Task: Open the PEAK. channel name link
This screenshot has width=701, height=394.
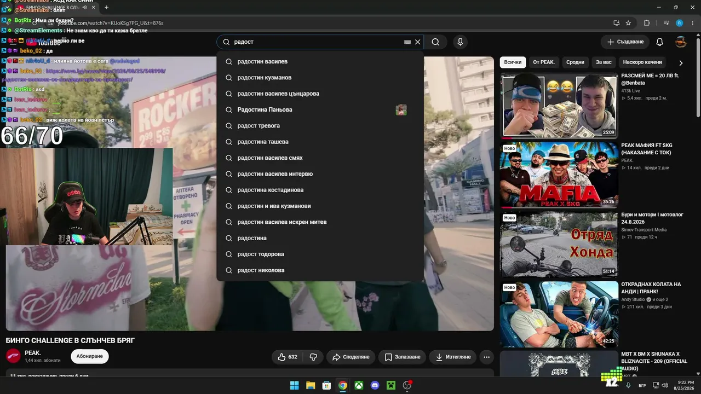Action: [33, 353]
